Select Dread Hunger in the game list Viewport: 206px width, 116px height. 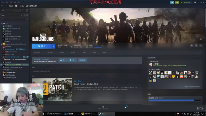15,49
